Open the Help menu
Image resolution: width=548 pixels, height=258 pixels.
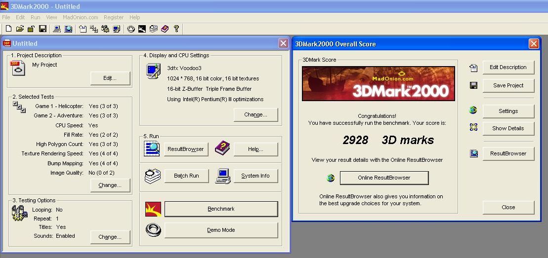pyautogui.click(x=134, y=17)
